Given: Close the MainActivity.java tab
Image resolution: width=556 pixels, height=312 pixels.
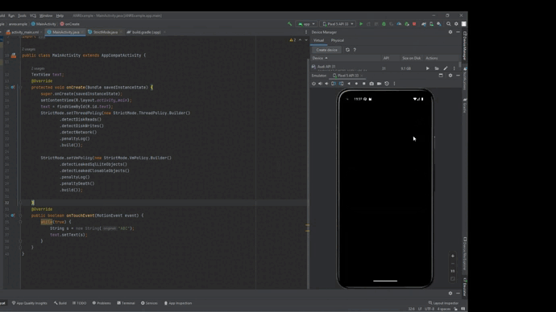Looking at the screenshot, I should coord(82,32).
